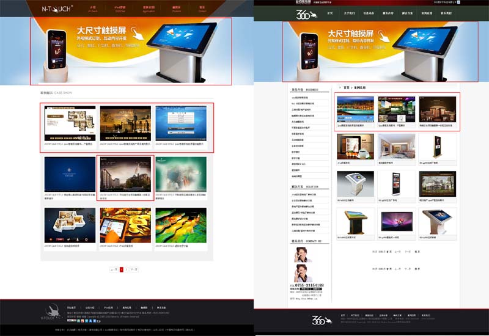Select 首页 in the 360 site navigation bar
The height and width of the screenshot is (336, 489).
tap(330, 12)
